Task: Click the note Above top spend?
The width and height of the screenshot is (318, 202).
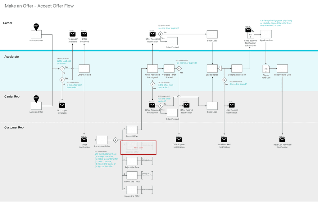Action: click(x=238, y=84)
